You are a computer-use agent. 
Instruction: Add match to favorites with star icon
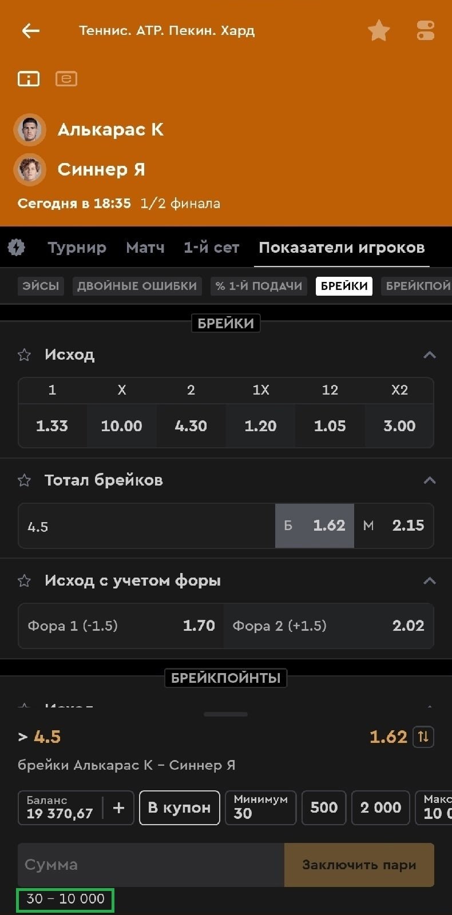click(379, 31)
